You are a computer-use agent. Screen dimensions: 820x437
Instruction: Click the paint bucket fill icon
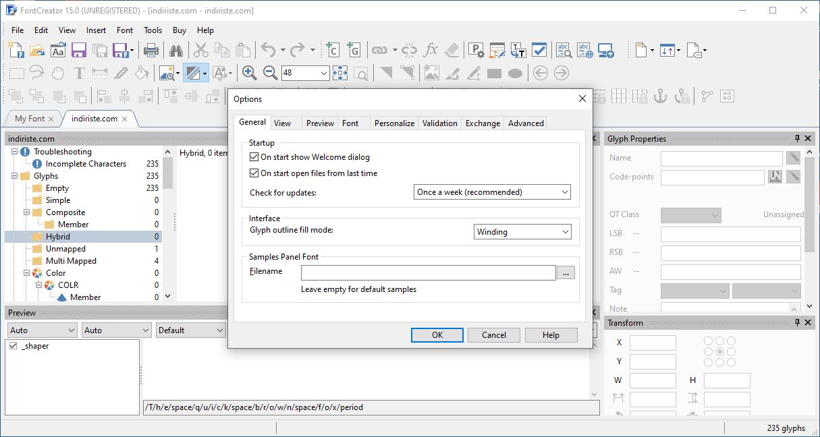142,73
